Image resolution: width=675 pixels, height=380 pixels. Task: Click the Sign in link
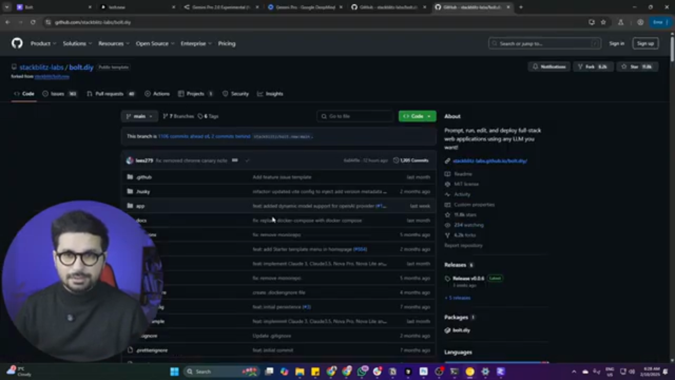pyautogui.click(x=616, y=43)
